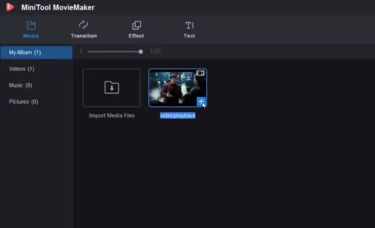Click the highlighted videoplayback file name
The height and width of the screenshot is (228, 375).
tap(177, 116)
